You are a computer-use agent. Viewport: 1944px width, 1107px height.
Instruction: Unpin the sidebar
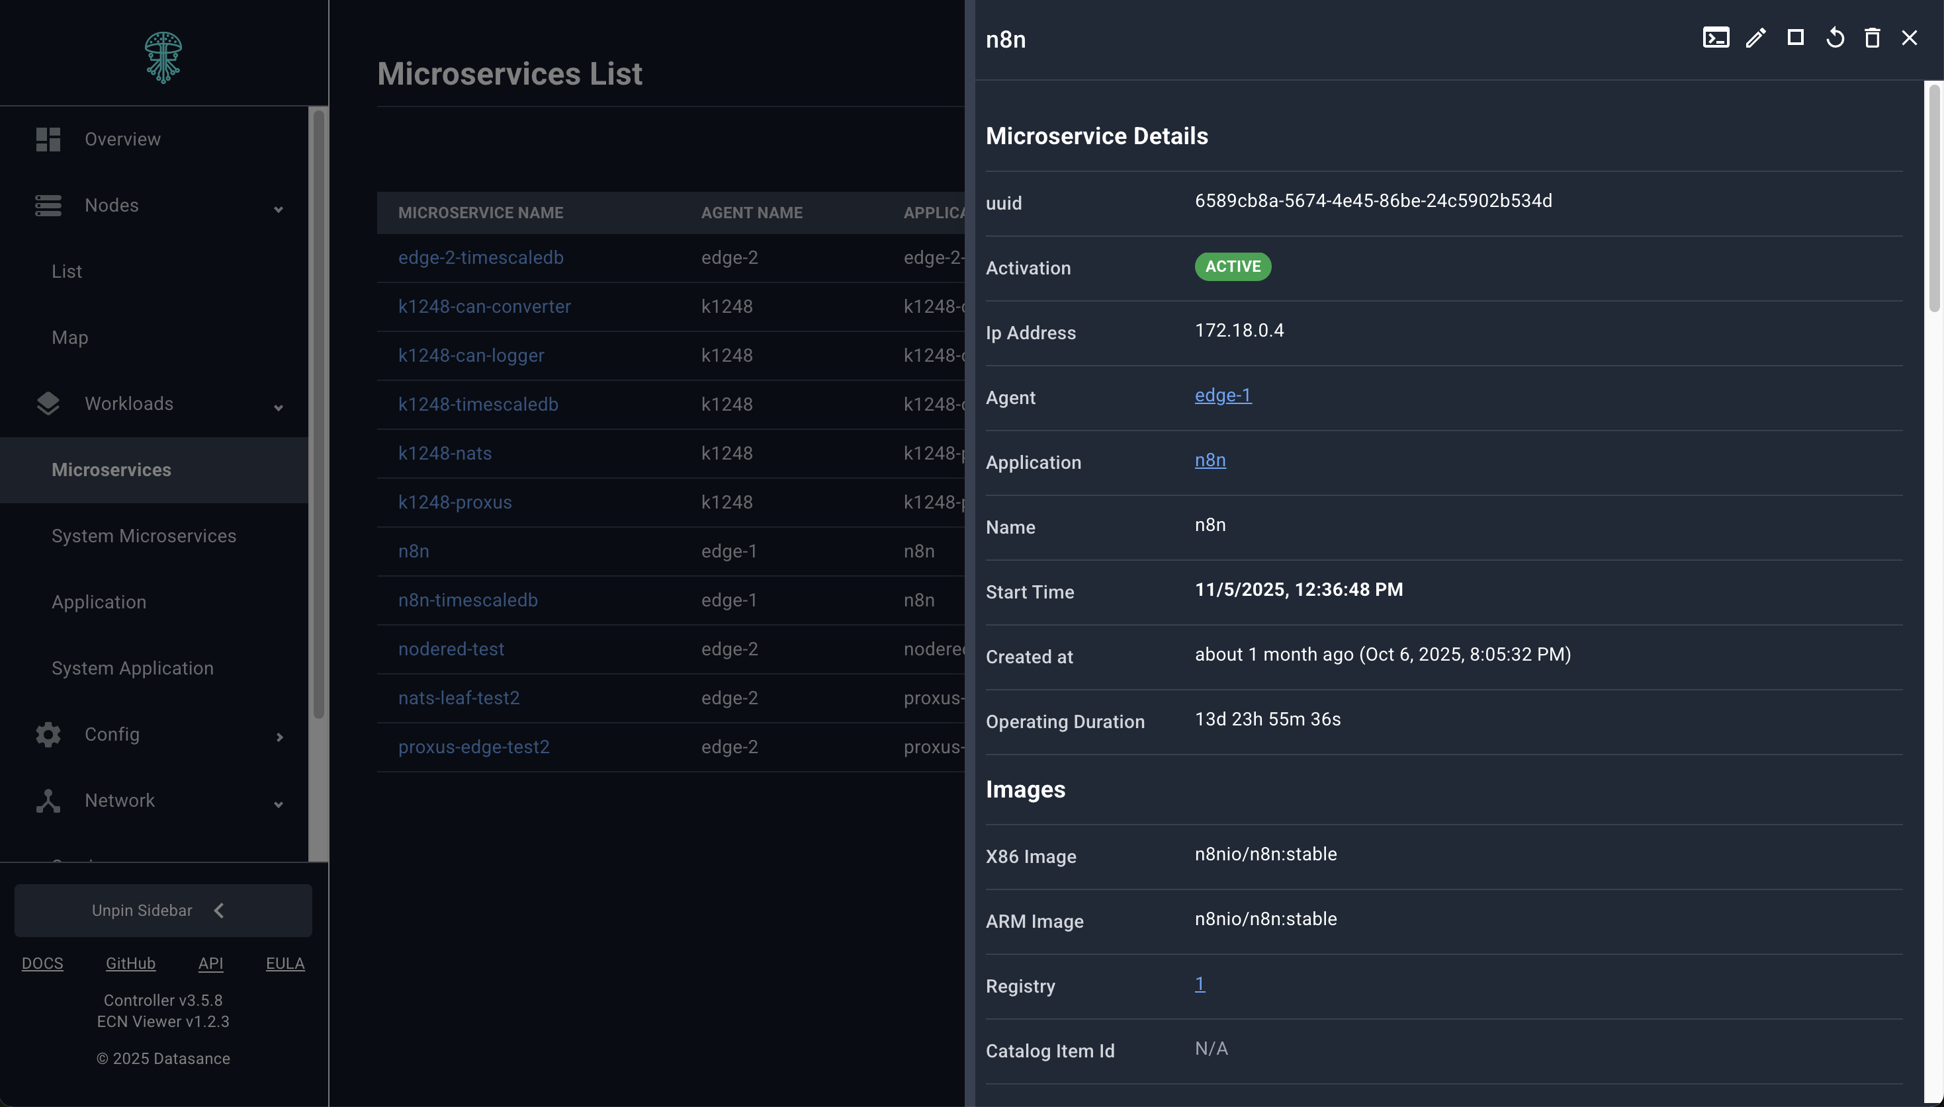[163, 909]
